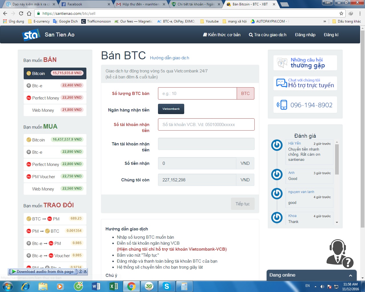Click the volume icon in the system tray
The image size is (365, 292).
[322, 286]
